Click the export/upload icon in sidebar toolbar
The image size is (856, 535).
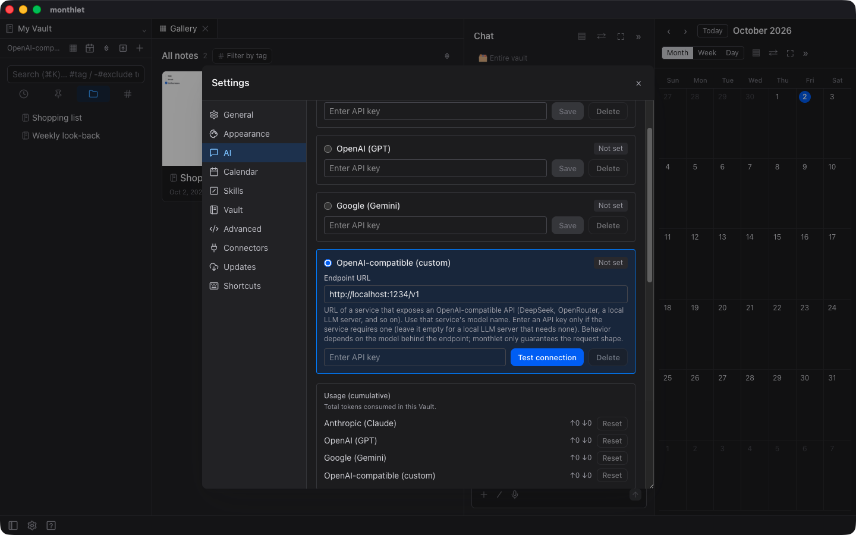pos(123,48)
